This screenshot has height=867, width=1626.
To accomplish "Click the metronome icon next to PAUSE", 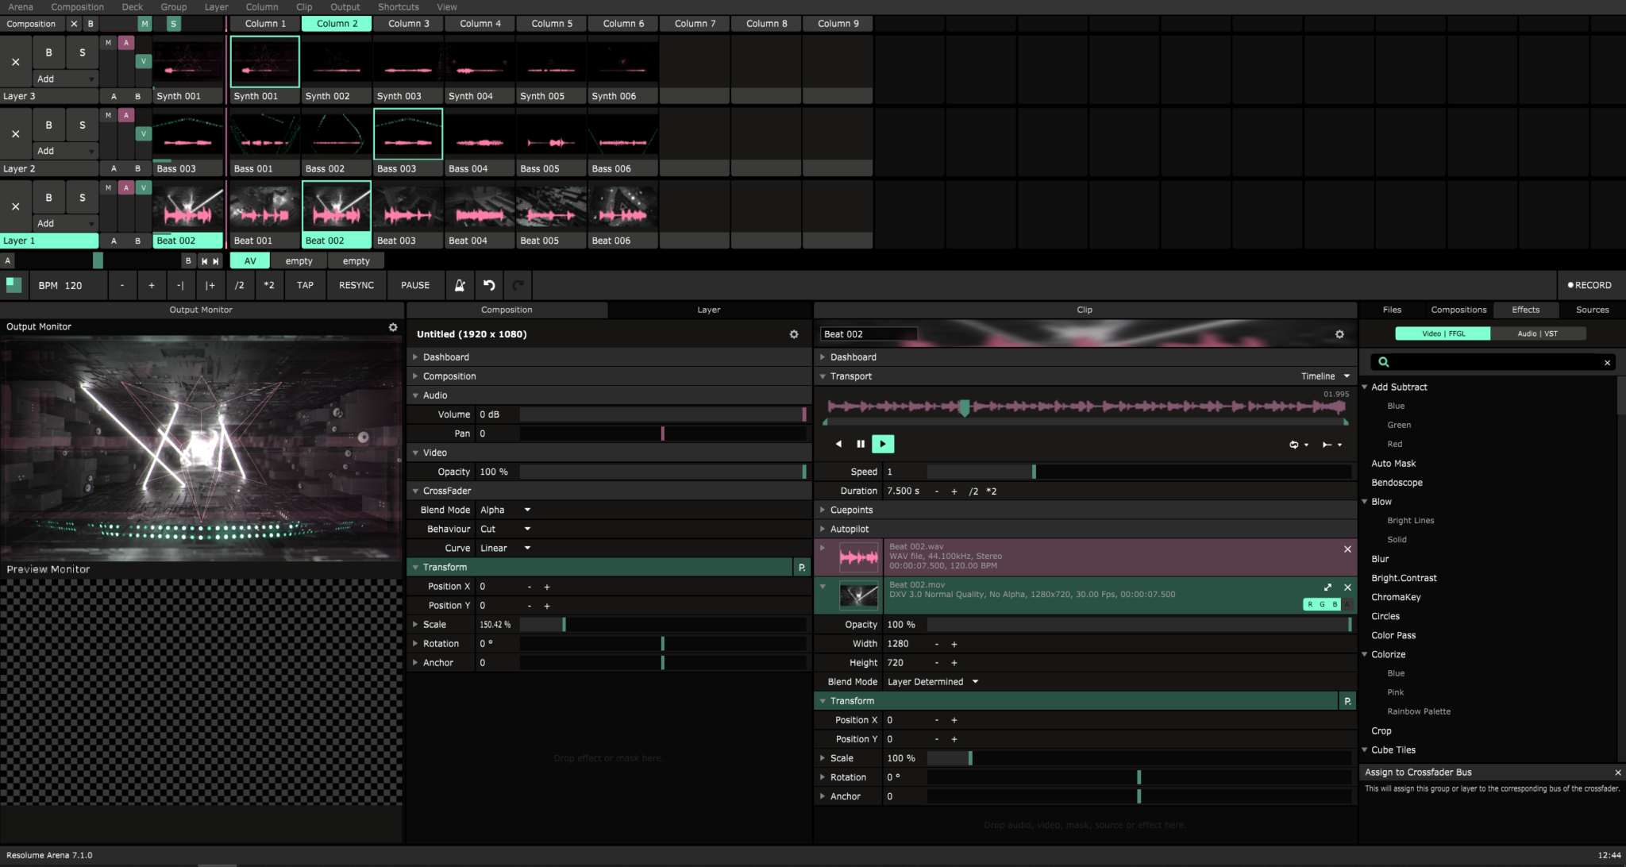I will pyautogui.click(x=460, y=285).
